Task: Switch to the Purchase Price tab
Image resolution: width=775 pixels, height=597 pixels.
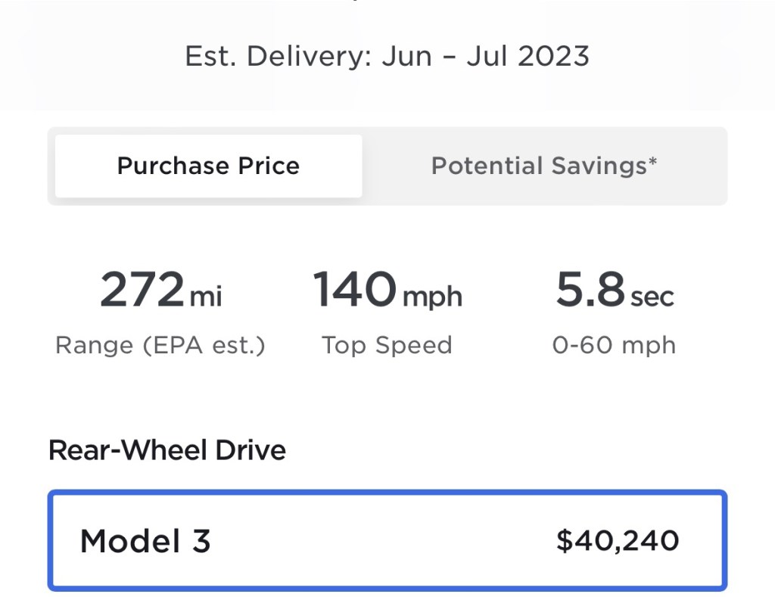Action: click(x=208, y=166)
